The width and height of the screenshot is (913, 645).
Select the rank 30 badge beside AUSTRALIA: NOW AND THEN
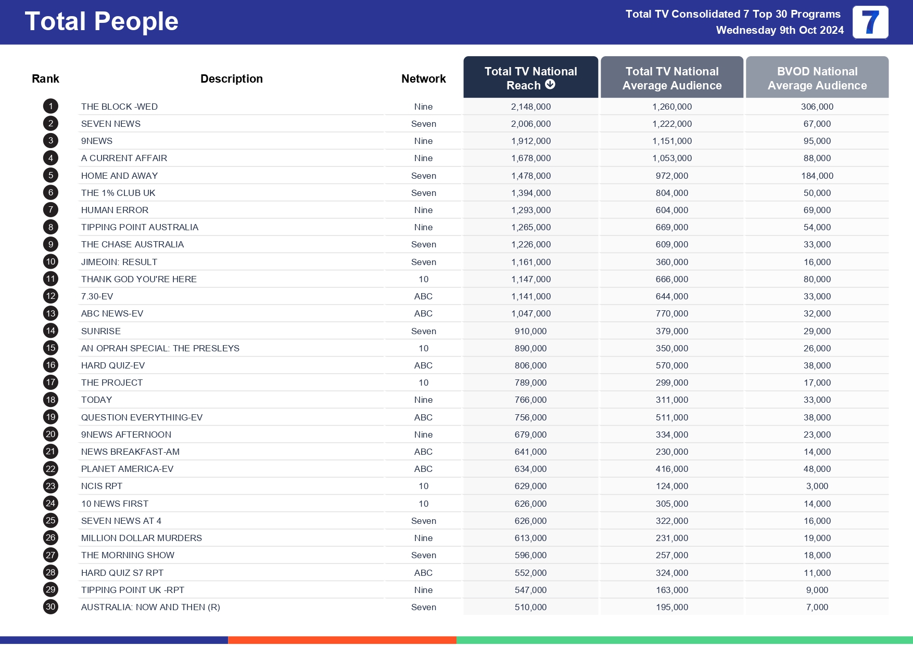(x=50, y=607)
